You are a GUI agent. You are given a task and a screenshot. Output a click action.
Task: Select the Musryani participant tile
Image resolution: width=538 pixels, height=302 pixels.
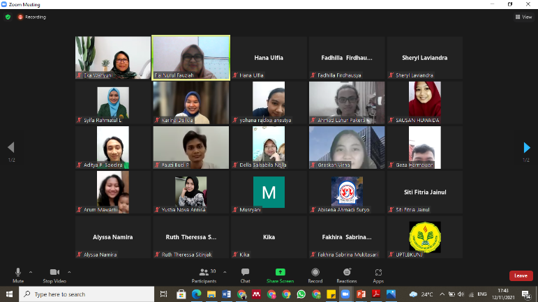click(x=269, y=192)
